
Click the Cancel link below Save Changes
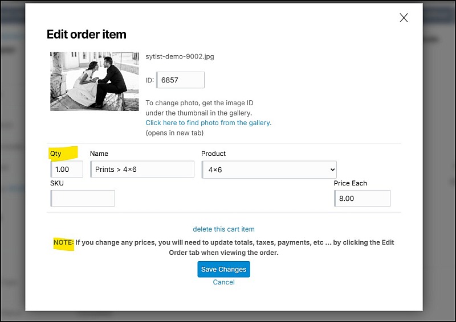223,282
